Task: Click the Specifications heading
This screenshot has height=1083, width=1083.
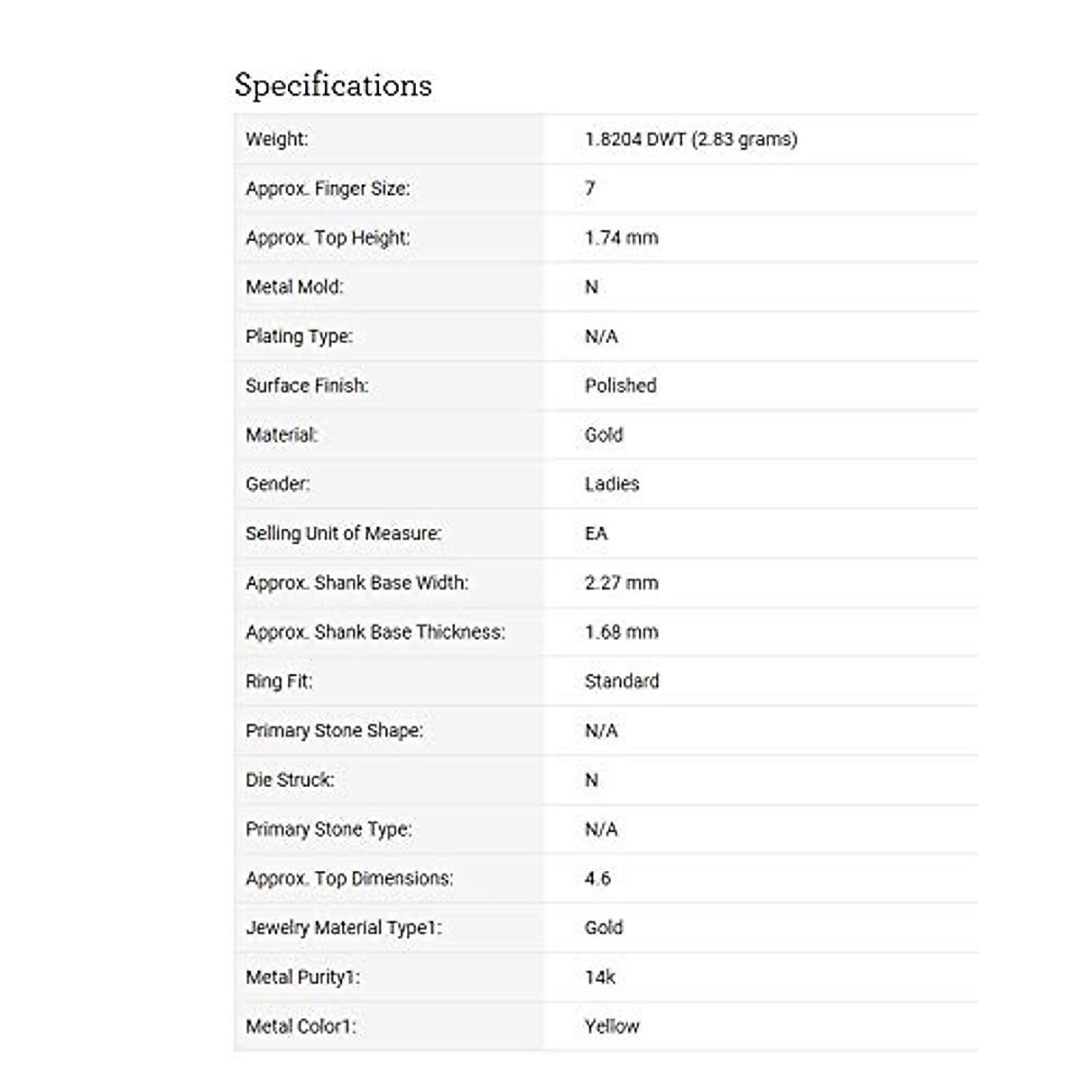Action: pyautogui.click(x=333, y=85)
